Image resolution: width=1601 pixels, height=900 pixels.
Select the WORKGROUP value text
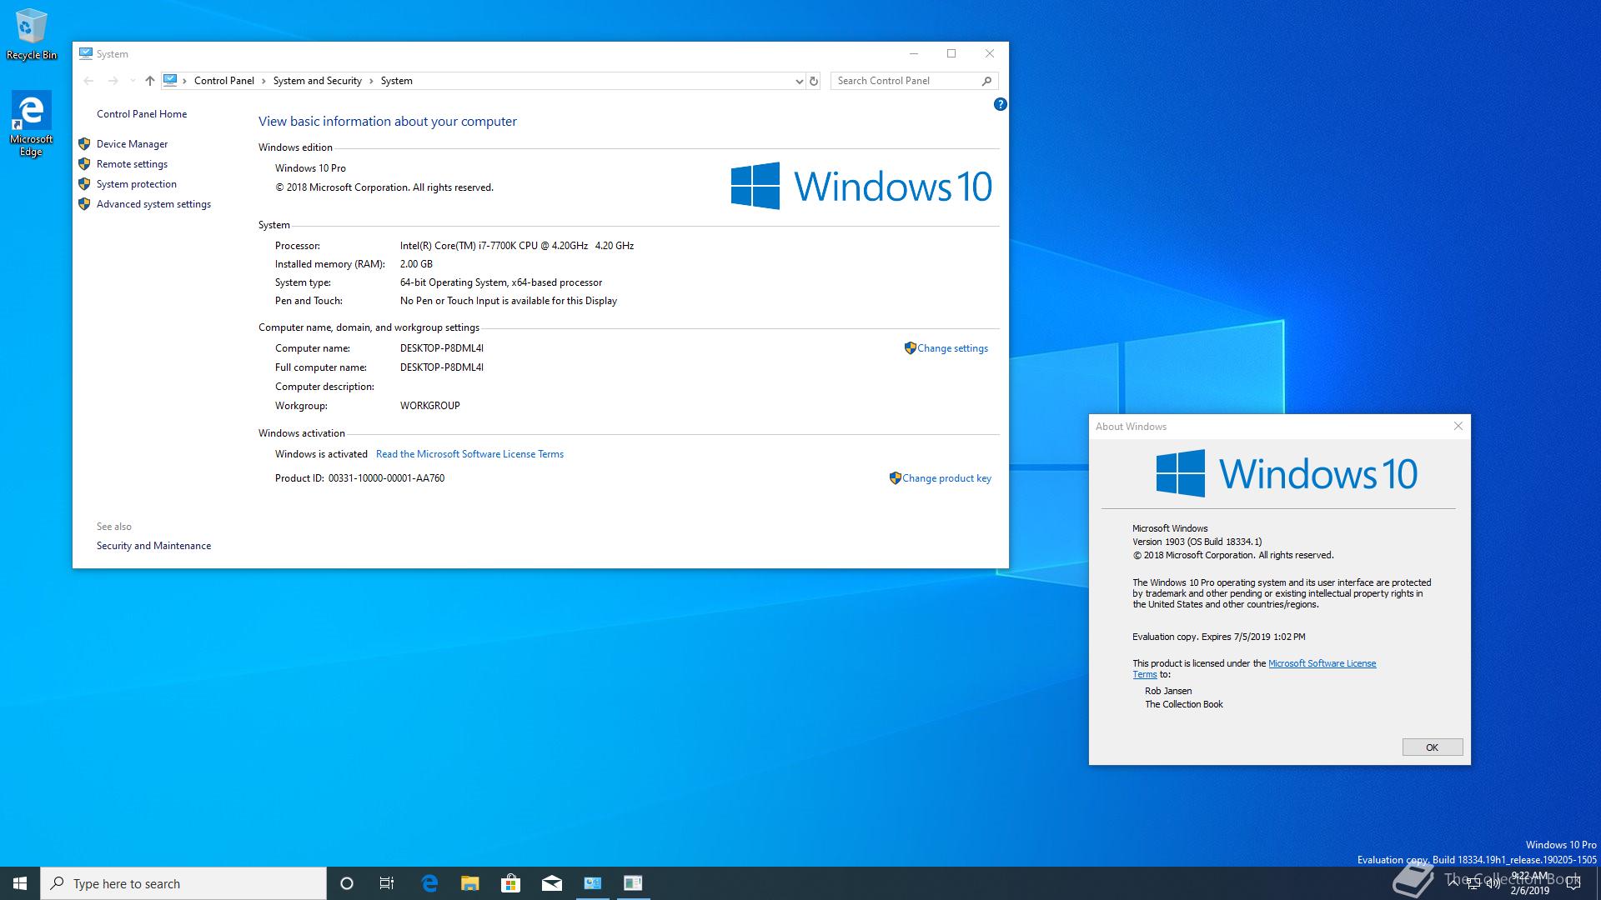pos(429,406)
